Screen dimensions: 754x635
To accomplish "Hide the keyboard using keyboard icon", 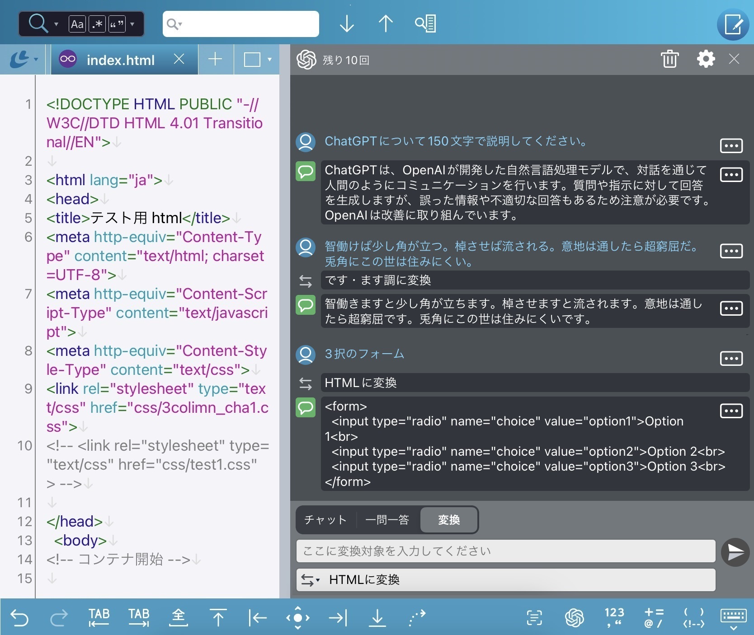I will (733, 617).
